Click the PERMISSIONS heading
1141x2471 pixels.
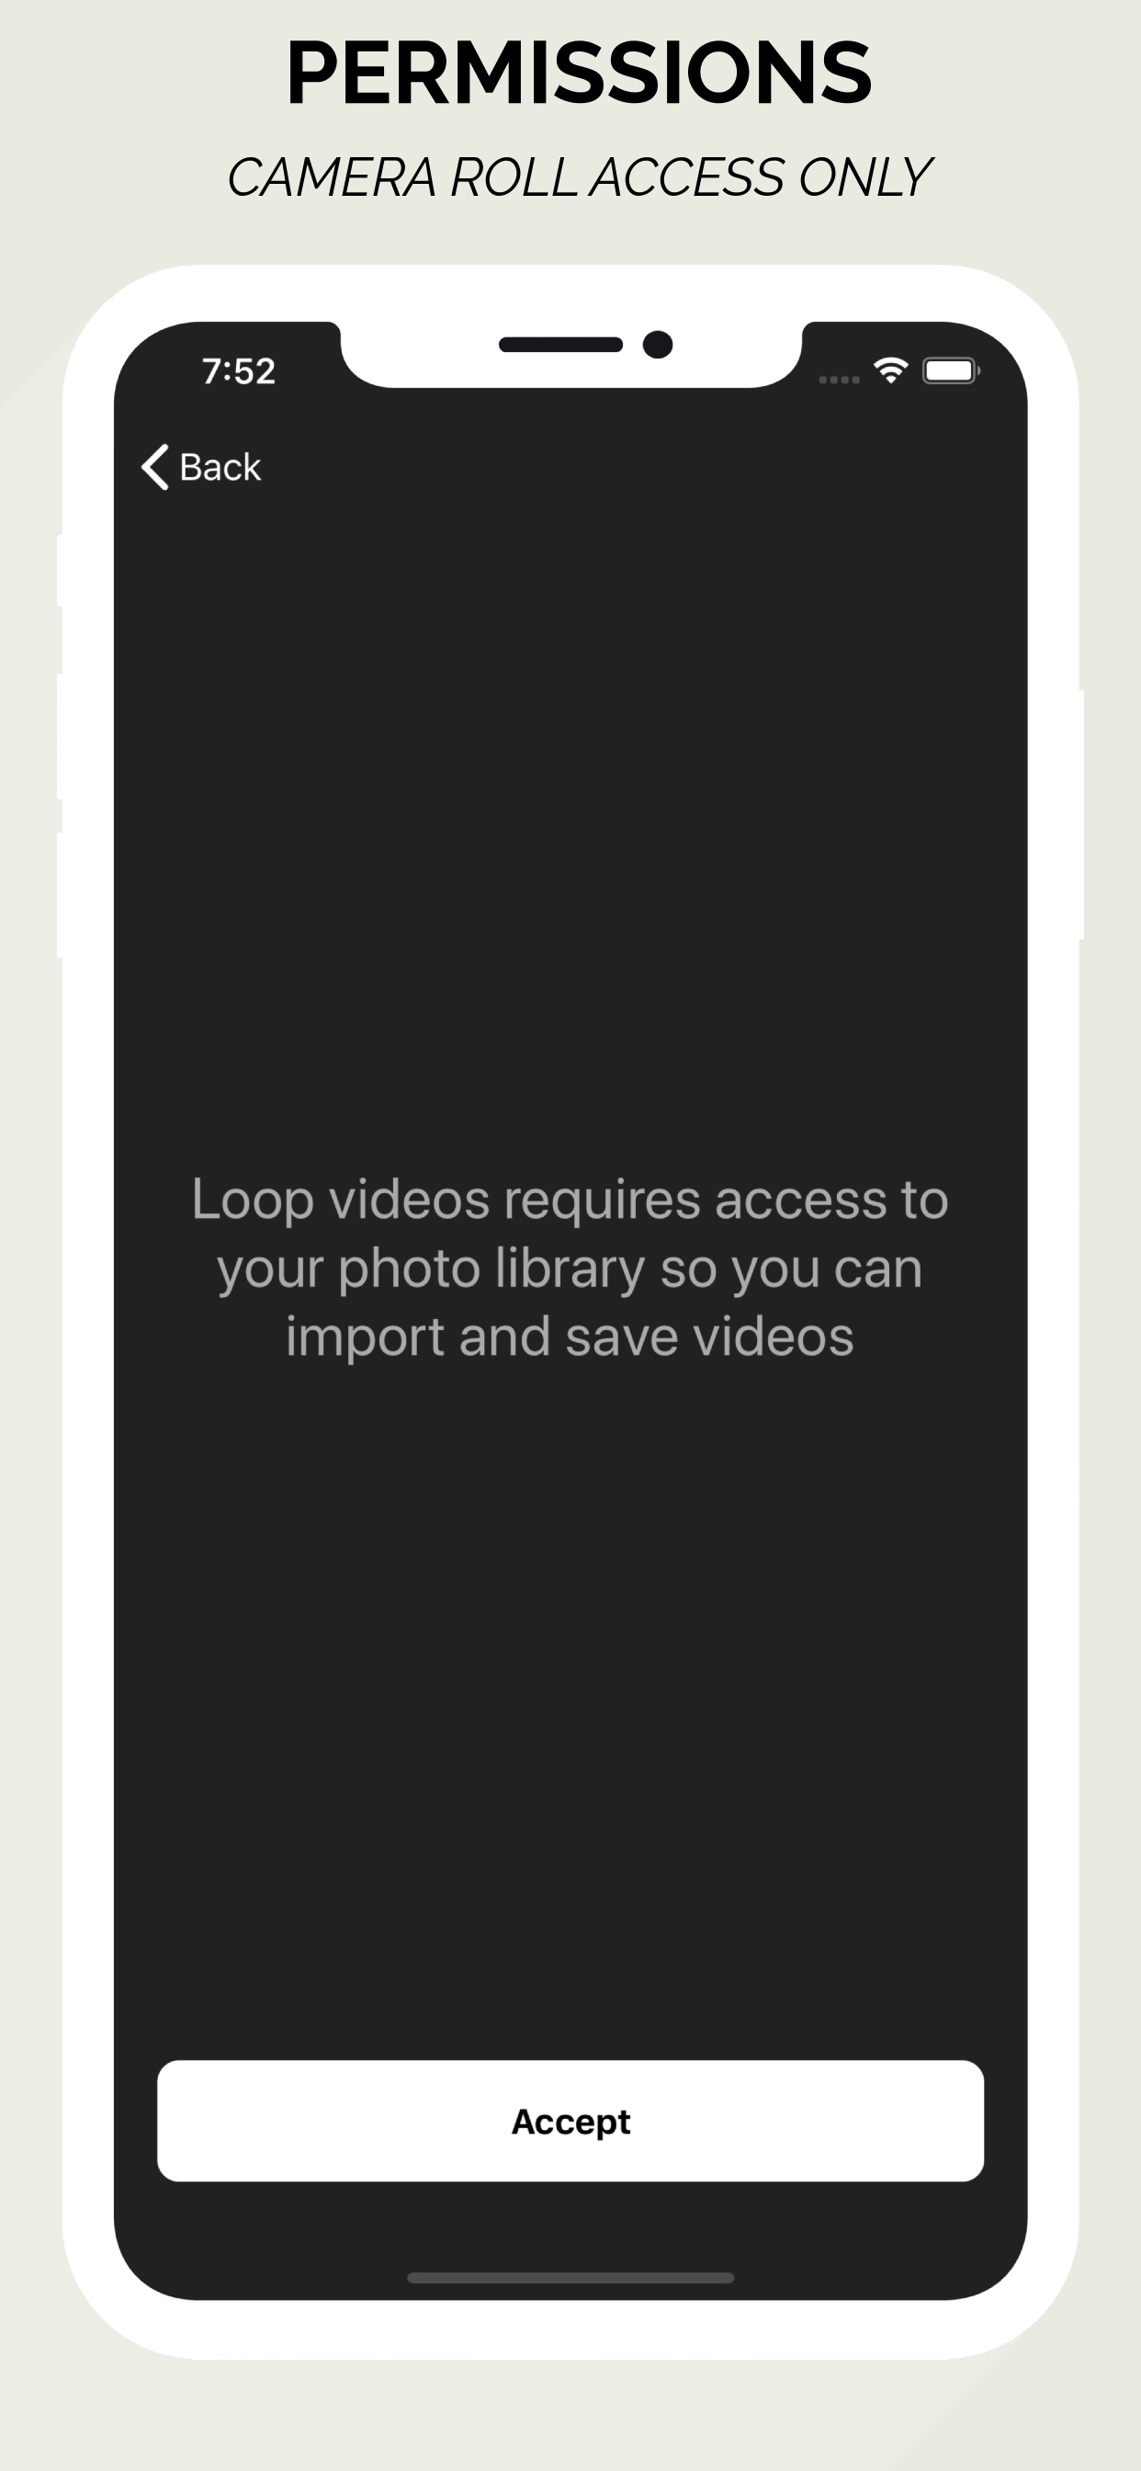(579, 72)
